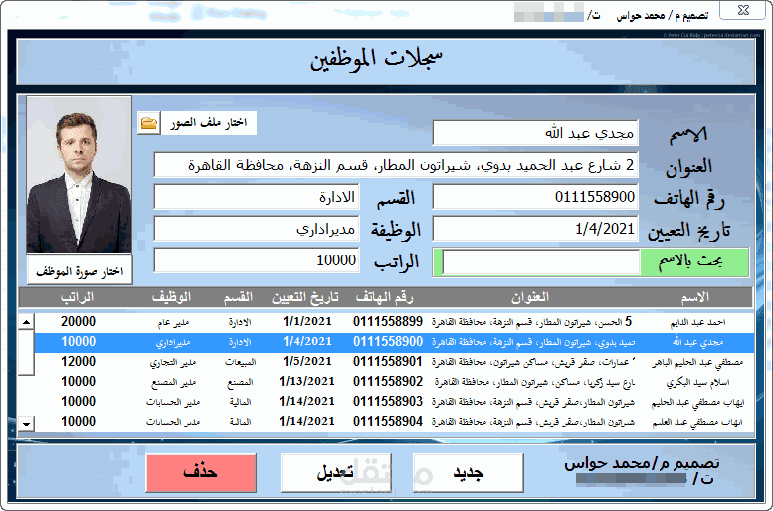Click the اختار صورة الموظف button

coord(80,270)
